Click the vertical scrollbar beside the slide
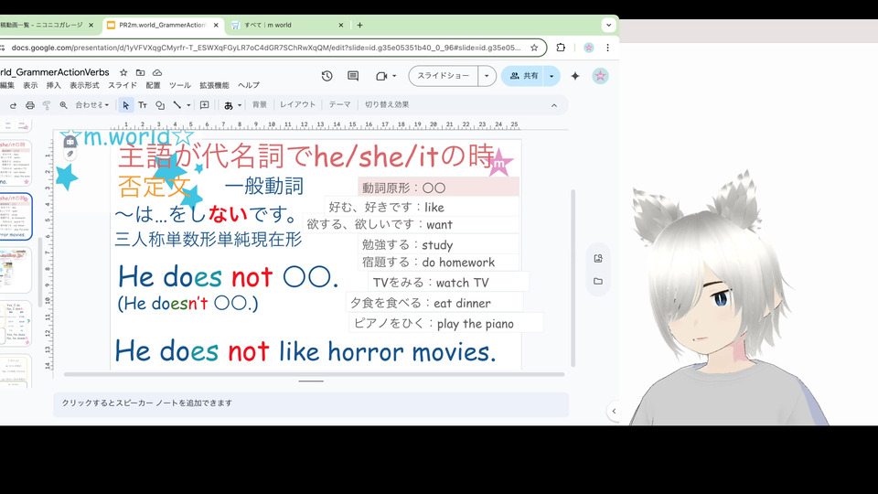The image size is (878, 494). tap(573, 278)
